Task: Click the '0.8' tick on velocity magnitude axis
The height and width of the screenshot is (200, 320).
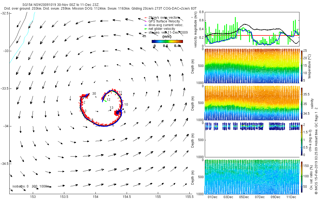Action: click(201, 12)
